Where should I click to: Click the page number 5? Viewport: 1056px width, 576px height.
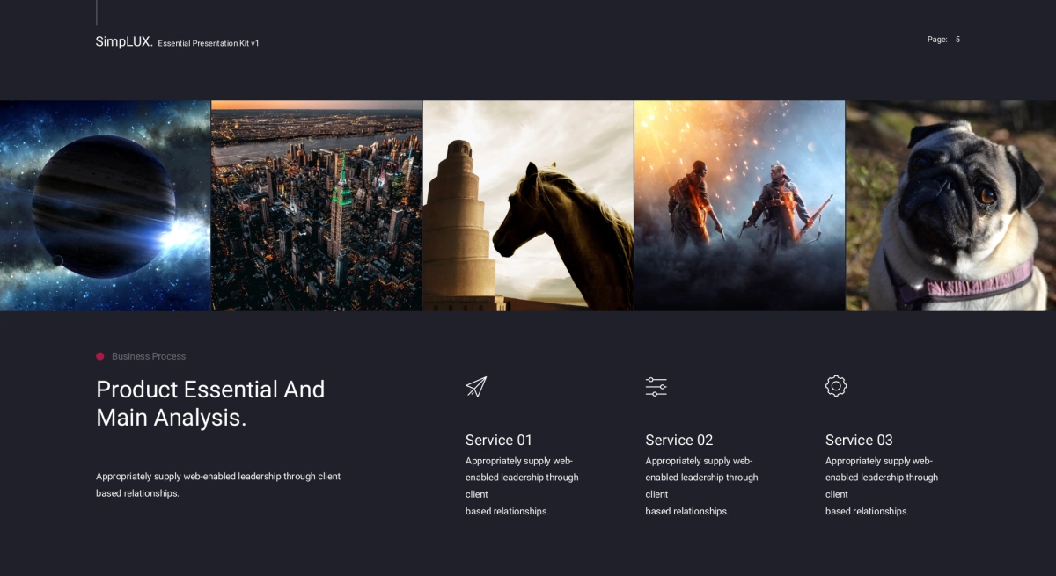click(x=957, y=40)
